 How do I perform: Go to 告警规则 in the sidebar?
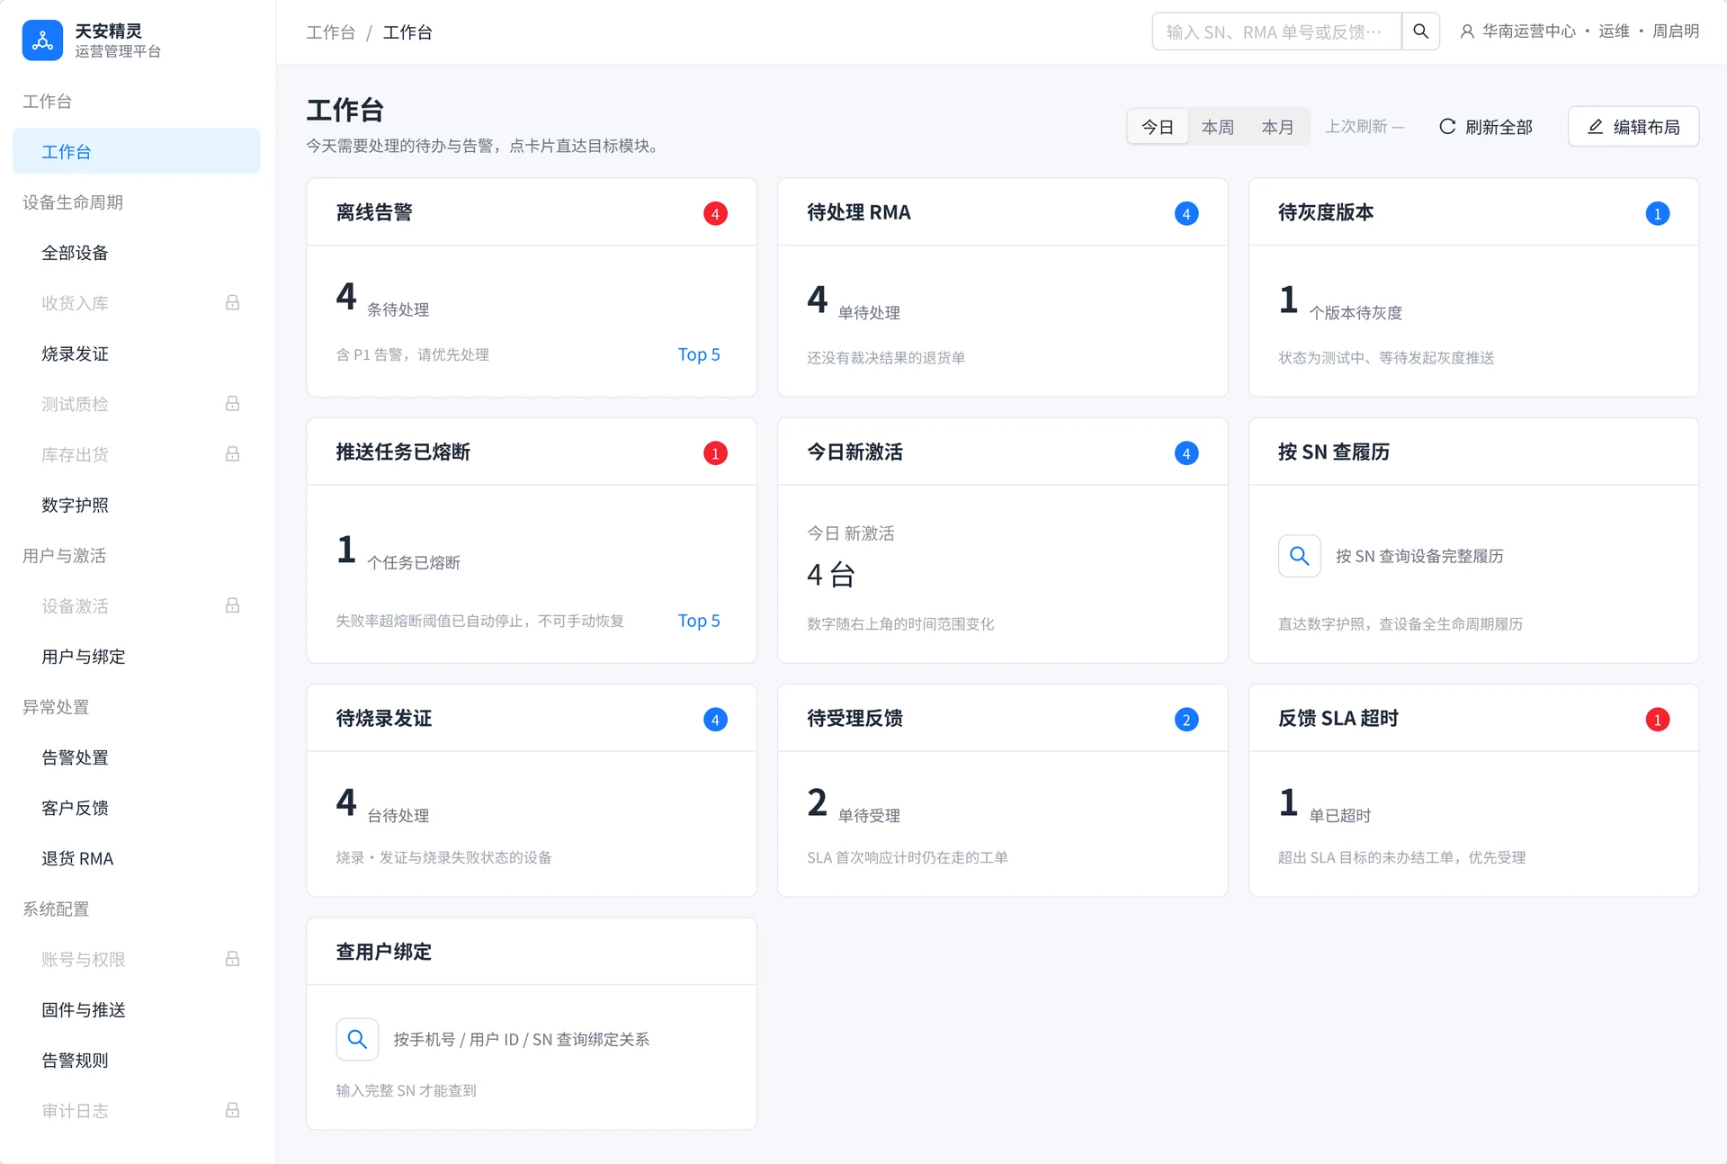click(136, 1060)
